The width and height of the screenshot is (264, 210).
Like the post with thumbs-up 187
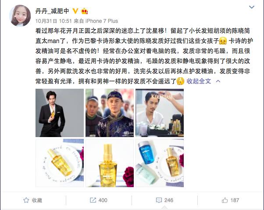pyautogui.click(x=230, y=200)
